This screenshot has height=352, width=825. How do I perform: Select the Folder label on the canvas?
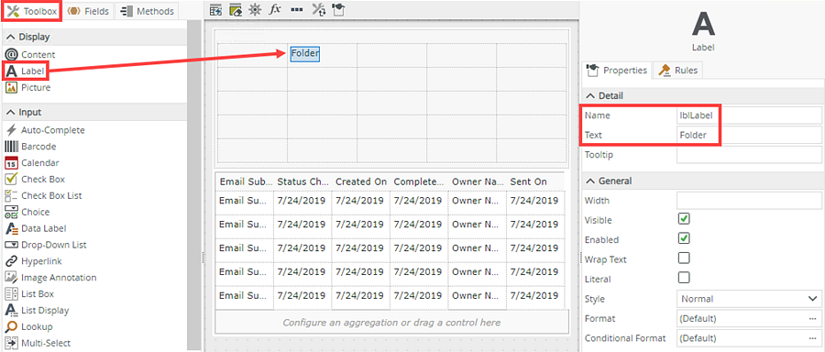pos(305,53)
